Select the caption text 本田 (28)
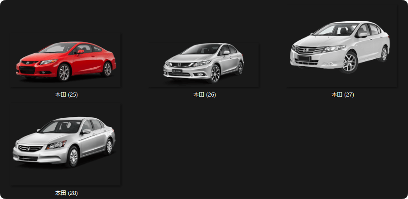This screenshot has height=199, width=408. [x=66, y=193]
